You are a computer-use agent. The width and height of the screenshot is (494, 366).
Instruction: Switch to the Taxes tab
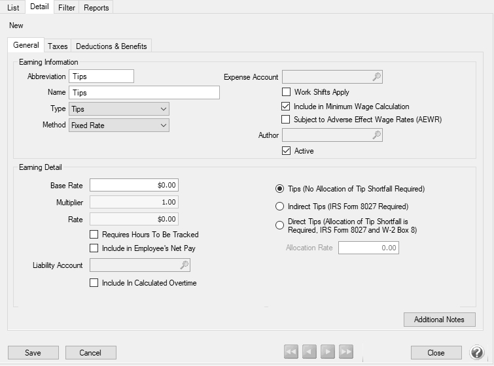pos(58,46)
